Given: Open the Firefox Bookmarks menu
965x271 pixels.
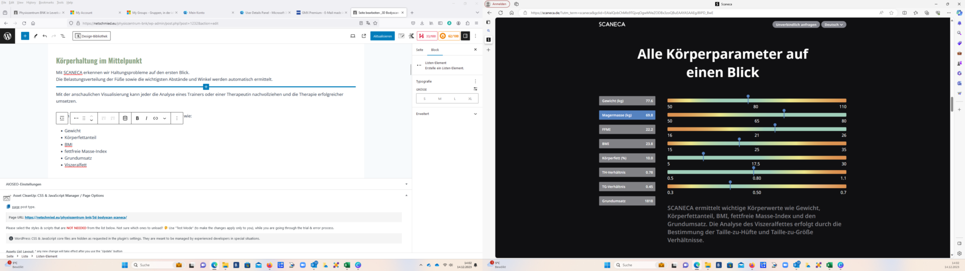Looking at the screenshot, I should tap(46, 3).
